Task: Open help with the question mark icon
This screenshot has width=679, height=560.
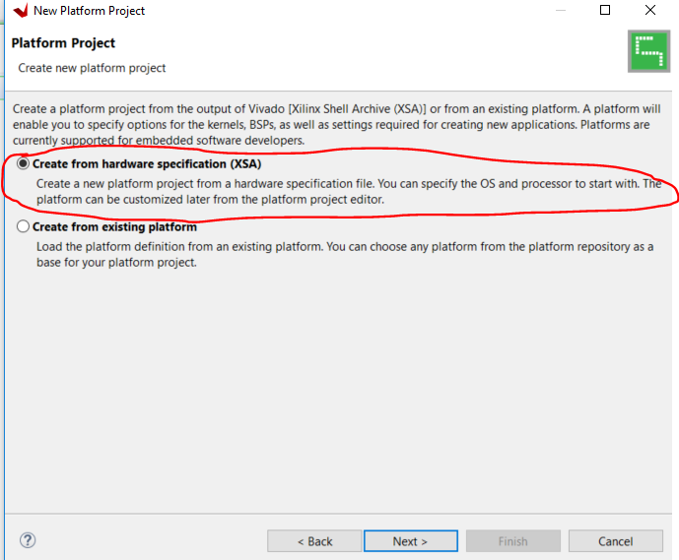Action: (28, 540)
